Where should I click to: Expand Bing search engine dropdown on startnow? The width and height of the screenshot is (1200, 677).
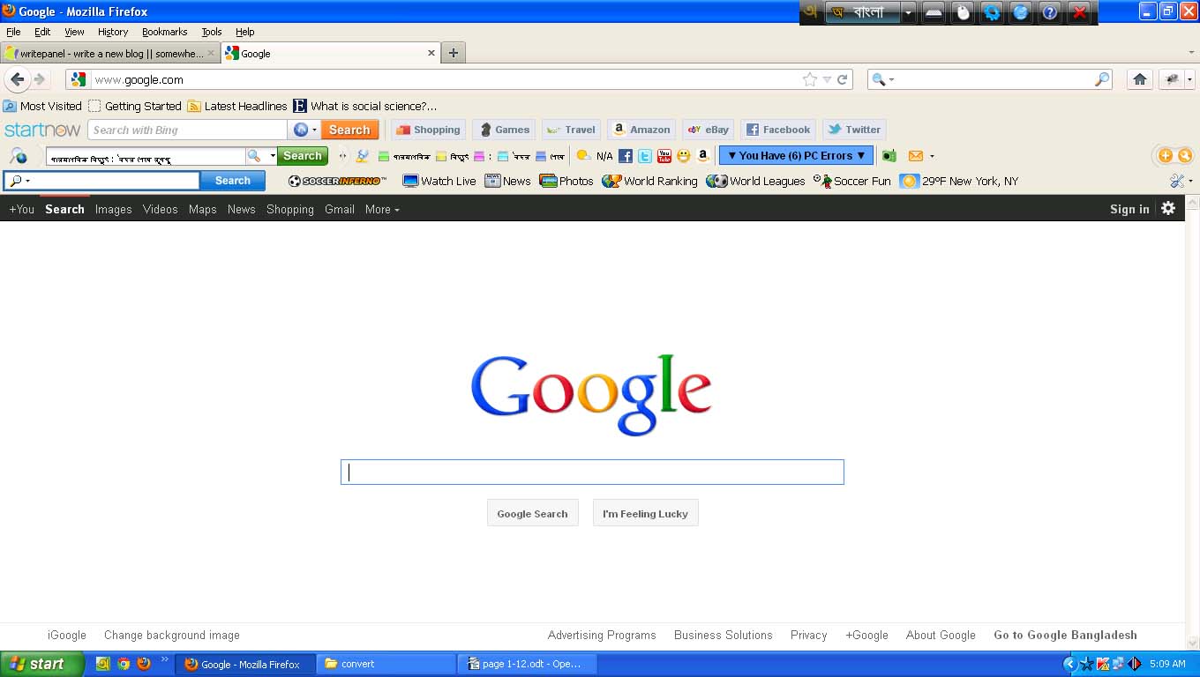coord(314,130)
